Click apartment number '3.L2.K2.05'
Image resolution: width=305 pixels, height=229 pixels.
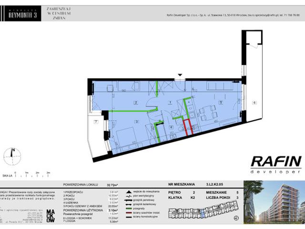coord(214,184)
